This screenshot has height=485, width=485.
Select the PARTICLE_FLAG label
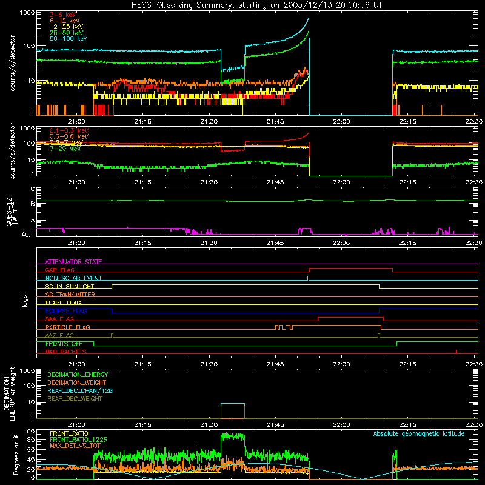(x=68, y=327)
